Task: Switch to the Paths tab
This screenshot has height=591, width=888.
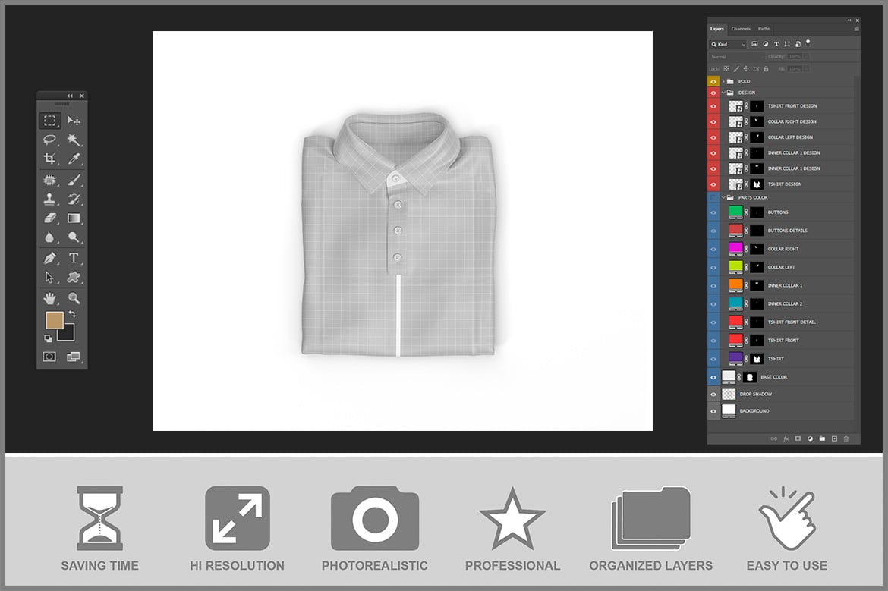Action: (764, 29)
